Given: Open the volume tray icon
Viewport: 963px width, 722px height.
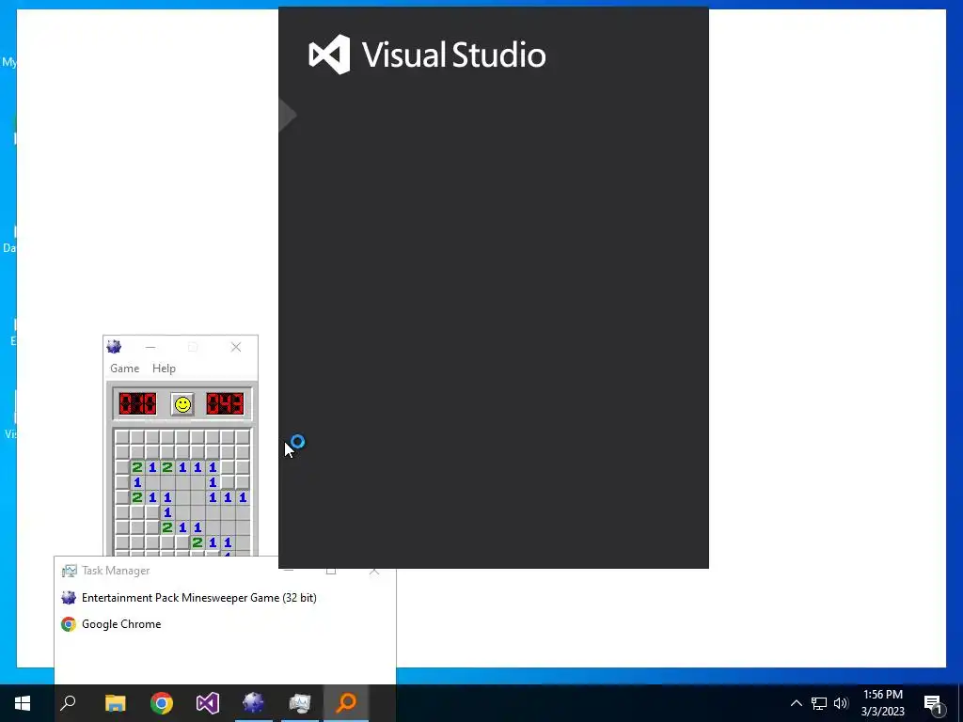Looking at the screenshot, I should pos(841,703).
